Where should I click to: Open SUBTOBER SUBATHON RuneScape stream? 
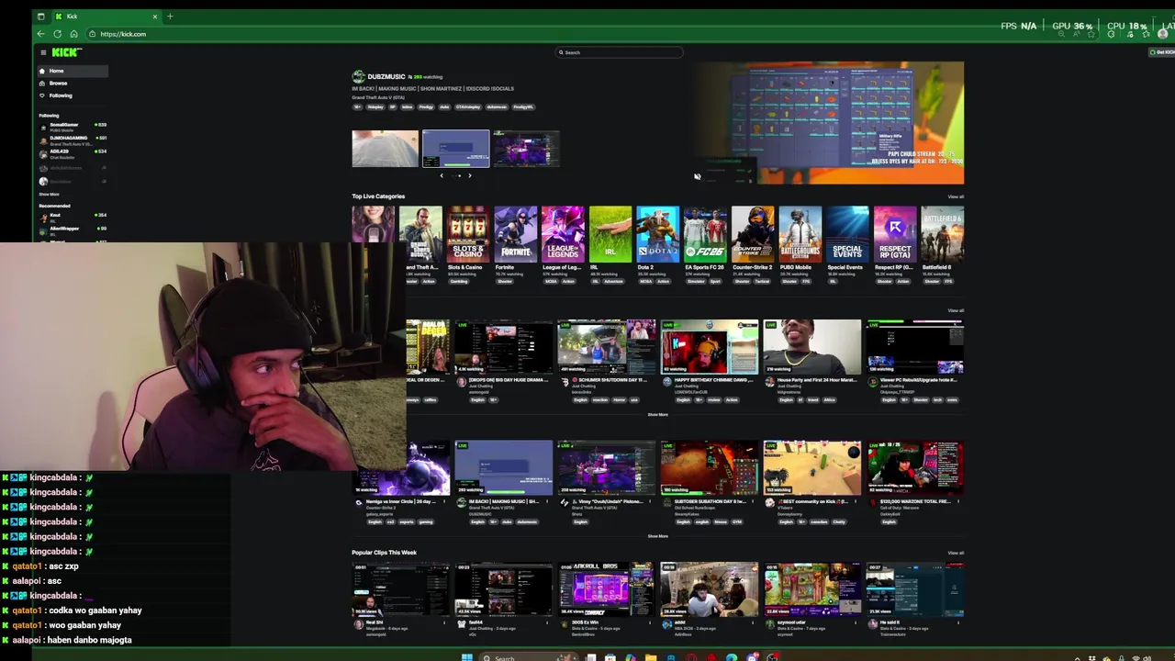710,468
